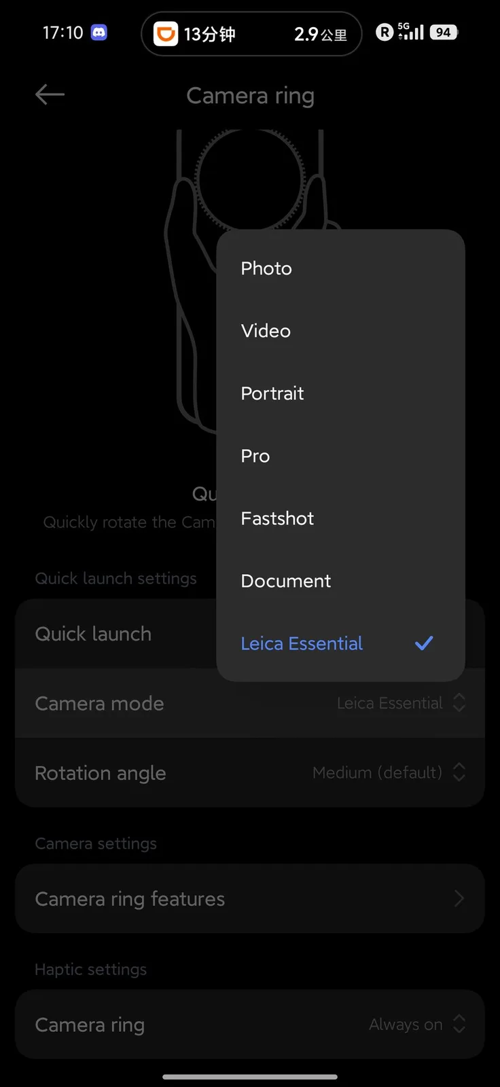Choose Portrait camera mode

(x=272, y=393)
